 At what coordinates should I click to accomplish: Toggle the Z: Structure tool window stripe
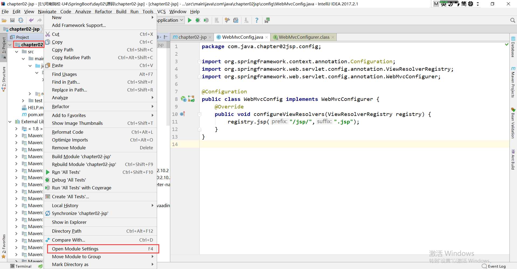point(4,79)
